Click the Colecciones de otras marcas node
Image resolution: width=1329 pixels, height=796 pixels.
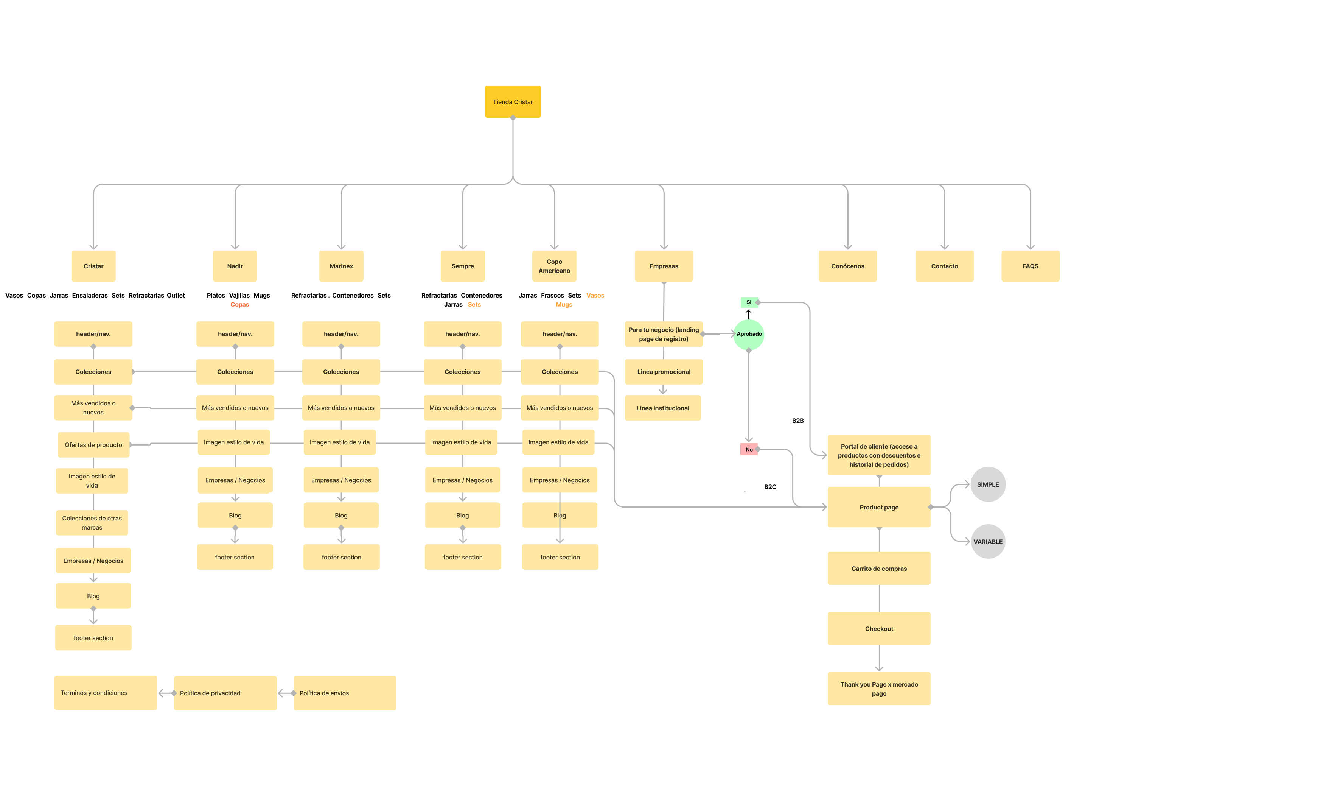click(x=92, y=523)
